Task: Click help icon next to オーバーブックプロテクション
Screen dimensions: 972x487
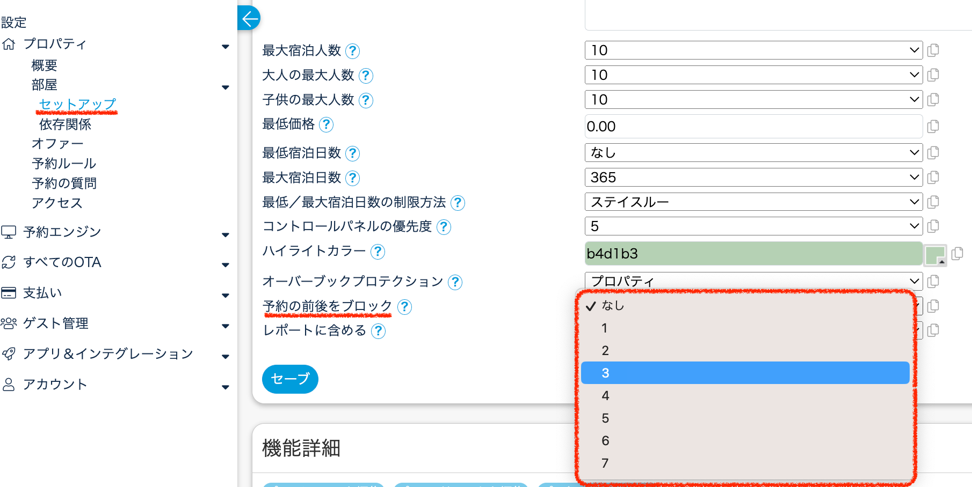Action: point(455,282)
